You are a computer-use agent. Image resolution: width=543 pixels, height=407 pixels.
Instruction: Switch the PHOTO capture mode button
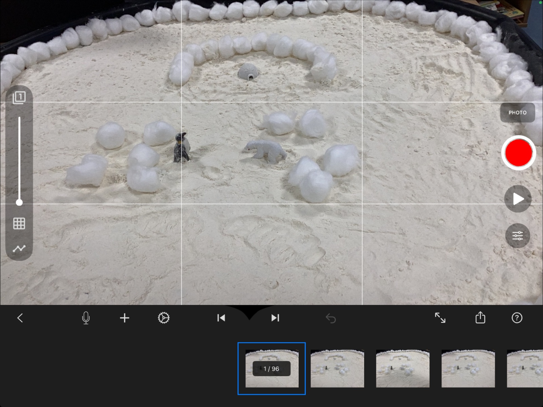coord(517,113)
